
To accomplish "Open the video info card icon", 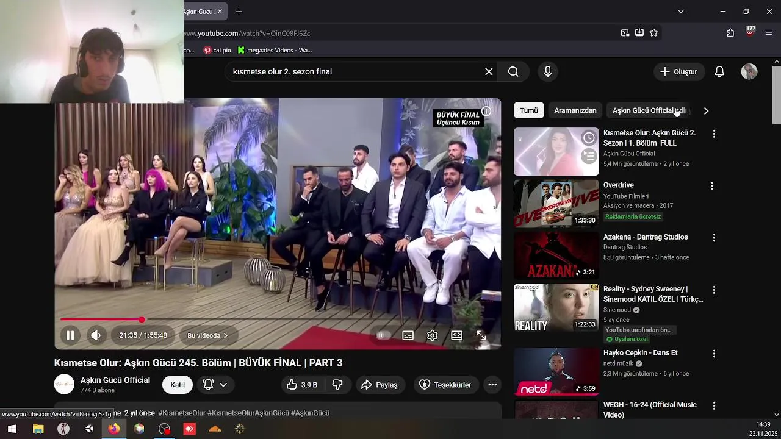I will click(486, 112).
